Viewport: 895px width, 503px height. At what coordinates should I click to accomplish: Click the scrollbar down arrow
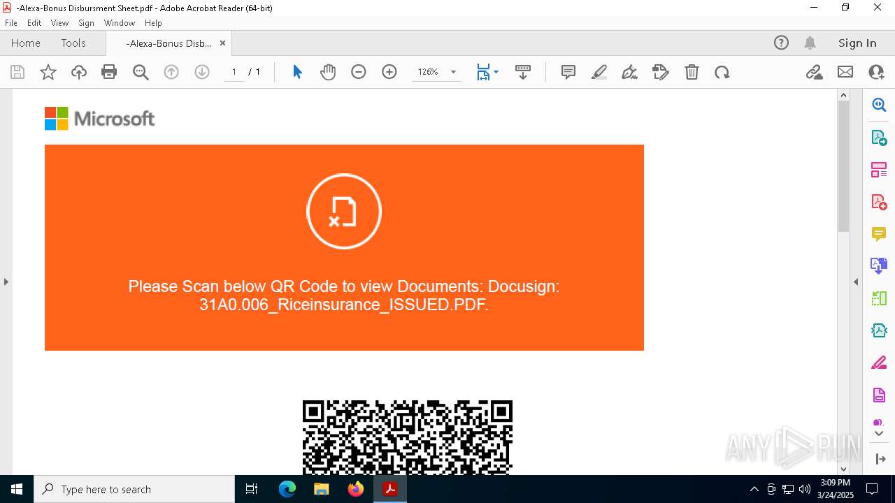[x=843, y=469]
